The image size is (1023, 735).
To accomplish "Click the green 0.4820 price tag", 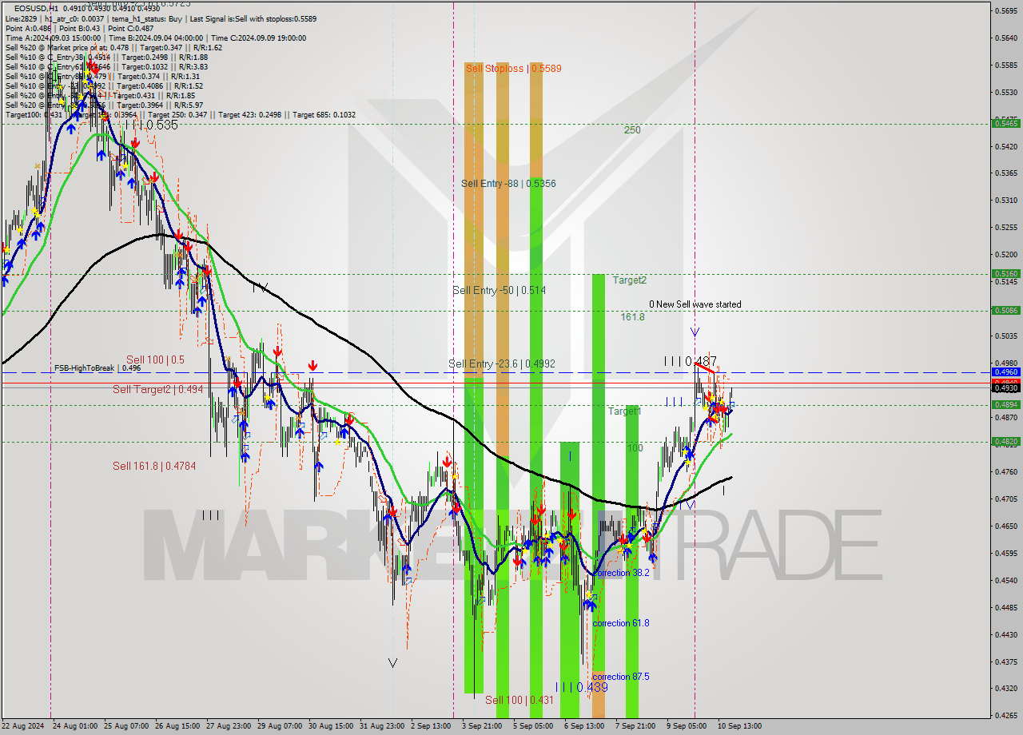I will point(1005,441).
